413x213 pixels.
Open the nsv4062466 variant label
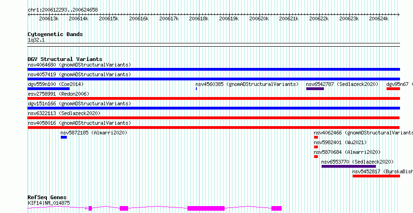coord(363,133)
